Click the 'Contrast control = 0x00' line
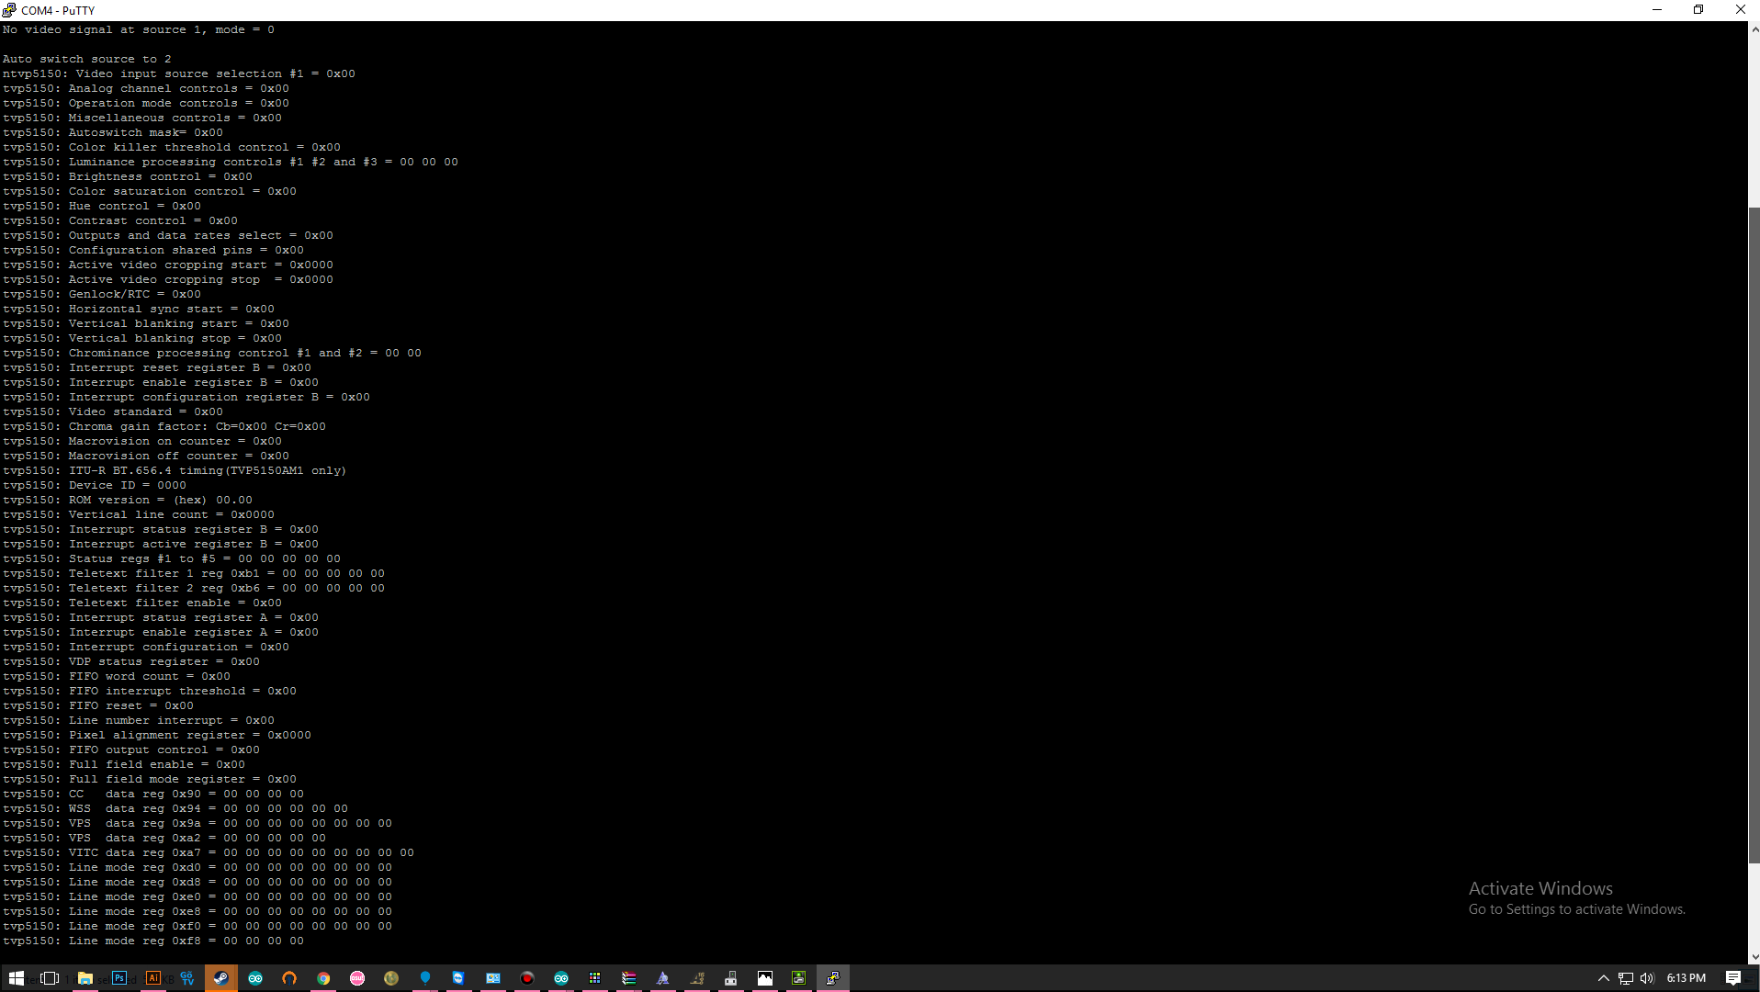Viewport: 1760px width, 992px height. coord(120,220)
